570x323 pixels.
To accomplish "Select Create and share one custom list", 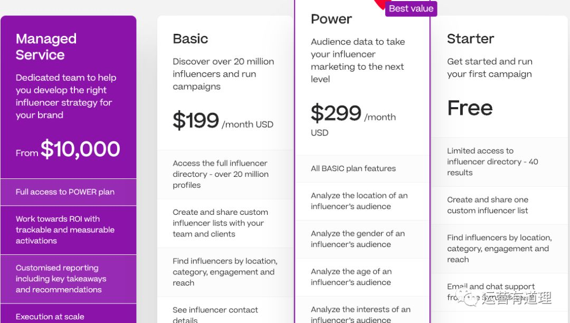I will click(x=499, y=205).
